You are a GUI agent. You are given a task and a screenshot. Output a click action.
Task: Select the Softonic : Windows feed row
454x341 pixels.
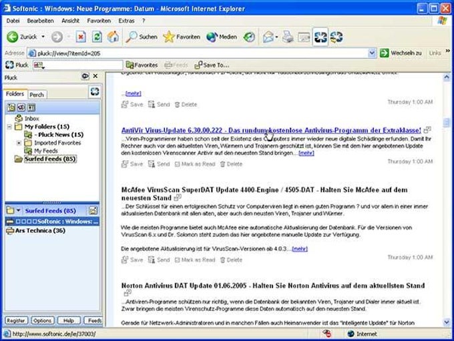[52, 222]
